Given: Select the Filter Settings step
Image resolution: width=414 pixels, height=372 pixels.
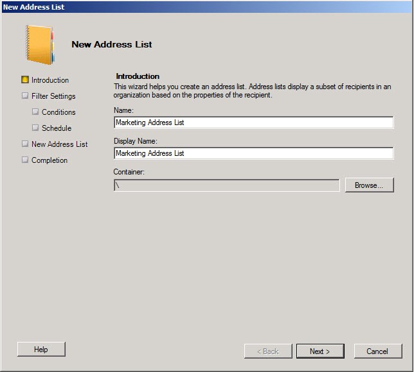Looking at the screenshot, I should [x=53, y=96].
